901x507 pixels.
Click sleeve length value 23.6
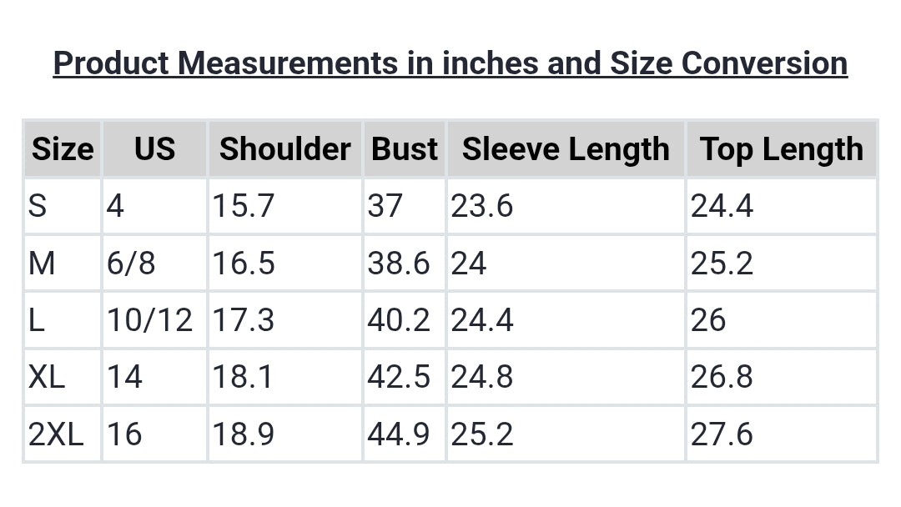coord(482,206)
